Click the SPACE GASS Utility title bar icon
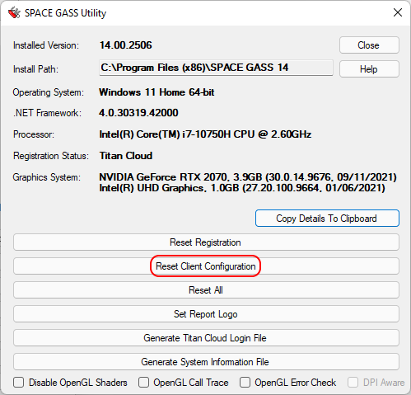411x395 pixels. tap(14, 12)
